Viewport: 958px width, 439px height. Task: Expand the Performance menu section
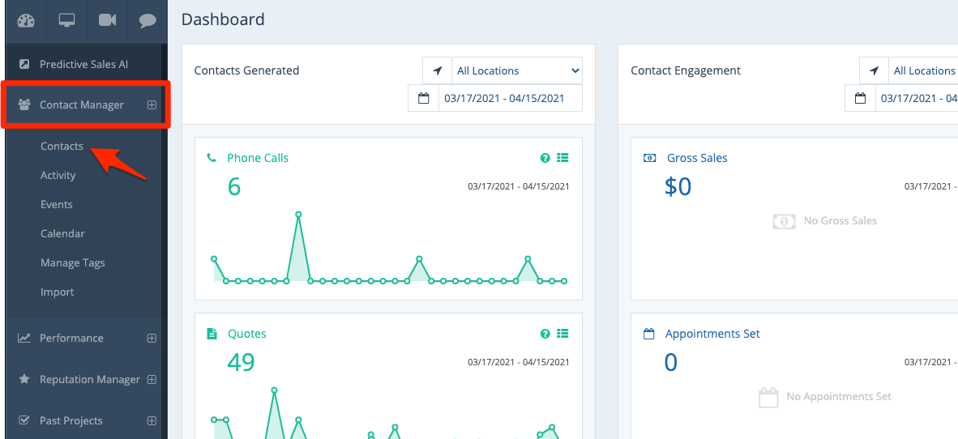click(151, 338)
